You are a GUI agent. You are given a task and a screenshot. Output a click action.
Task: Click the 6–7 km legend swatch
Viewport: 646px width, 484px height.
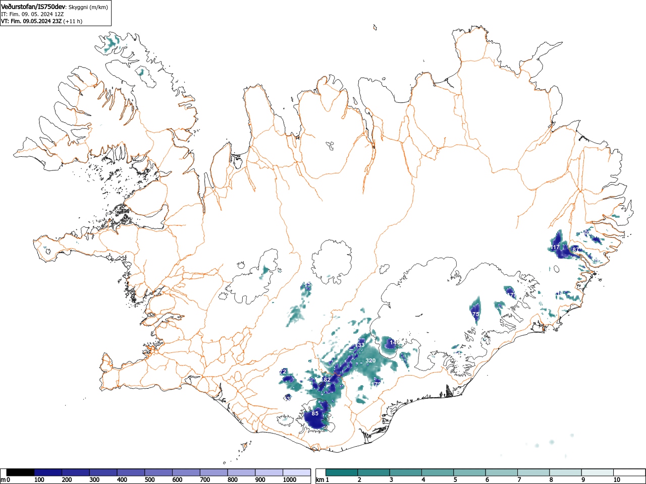click(x=502, y=472)
